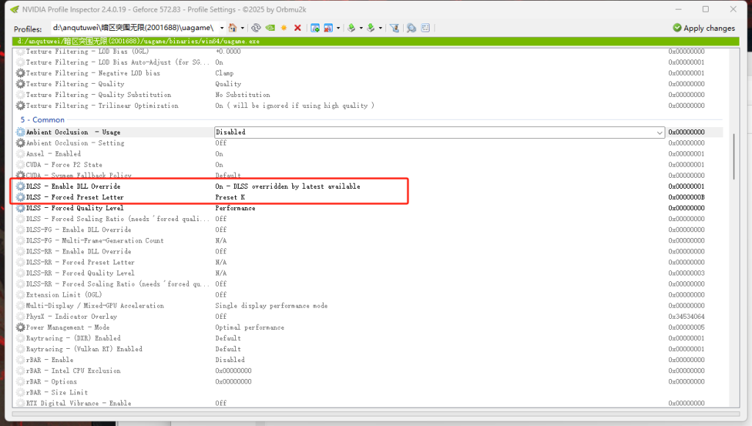This screenshot has width=752, height=426.
Task: Click the Apply changes button
Action: point(704,28)
